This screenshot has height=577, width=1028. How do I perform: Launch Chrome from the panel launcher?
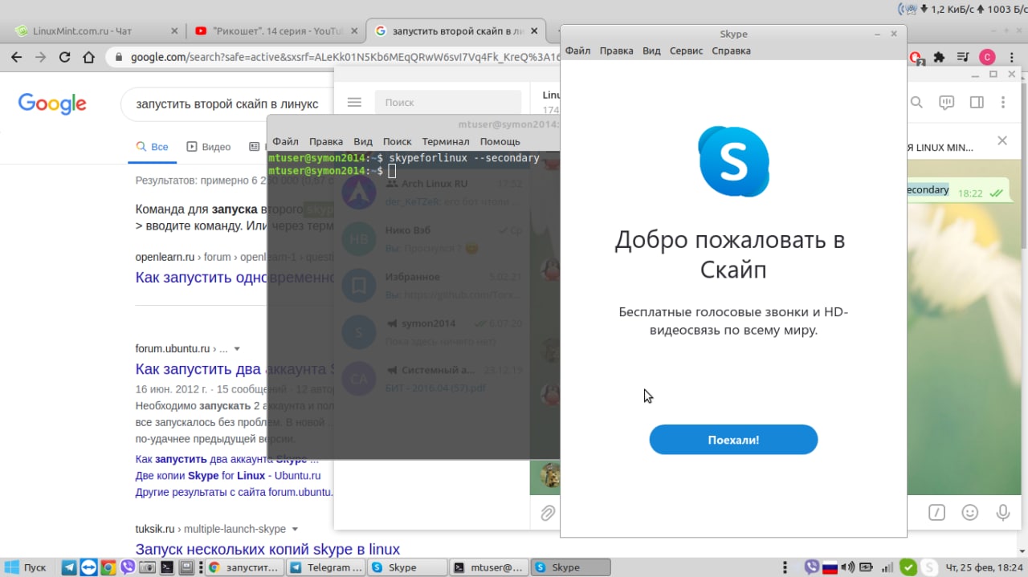(x=108, y=567)
